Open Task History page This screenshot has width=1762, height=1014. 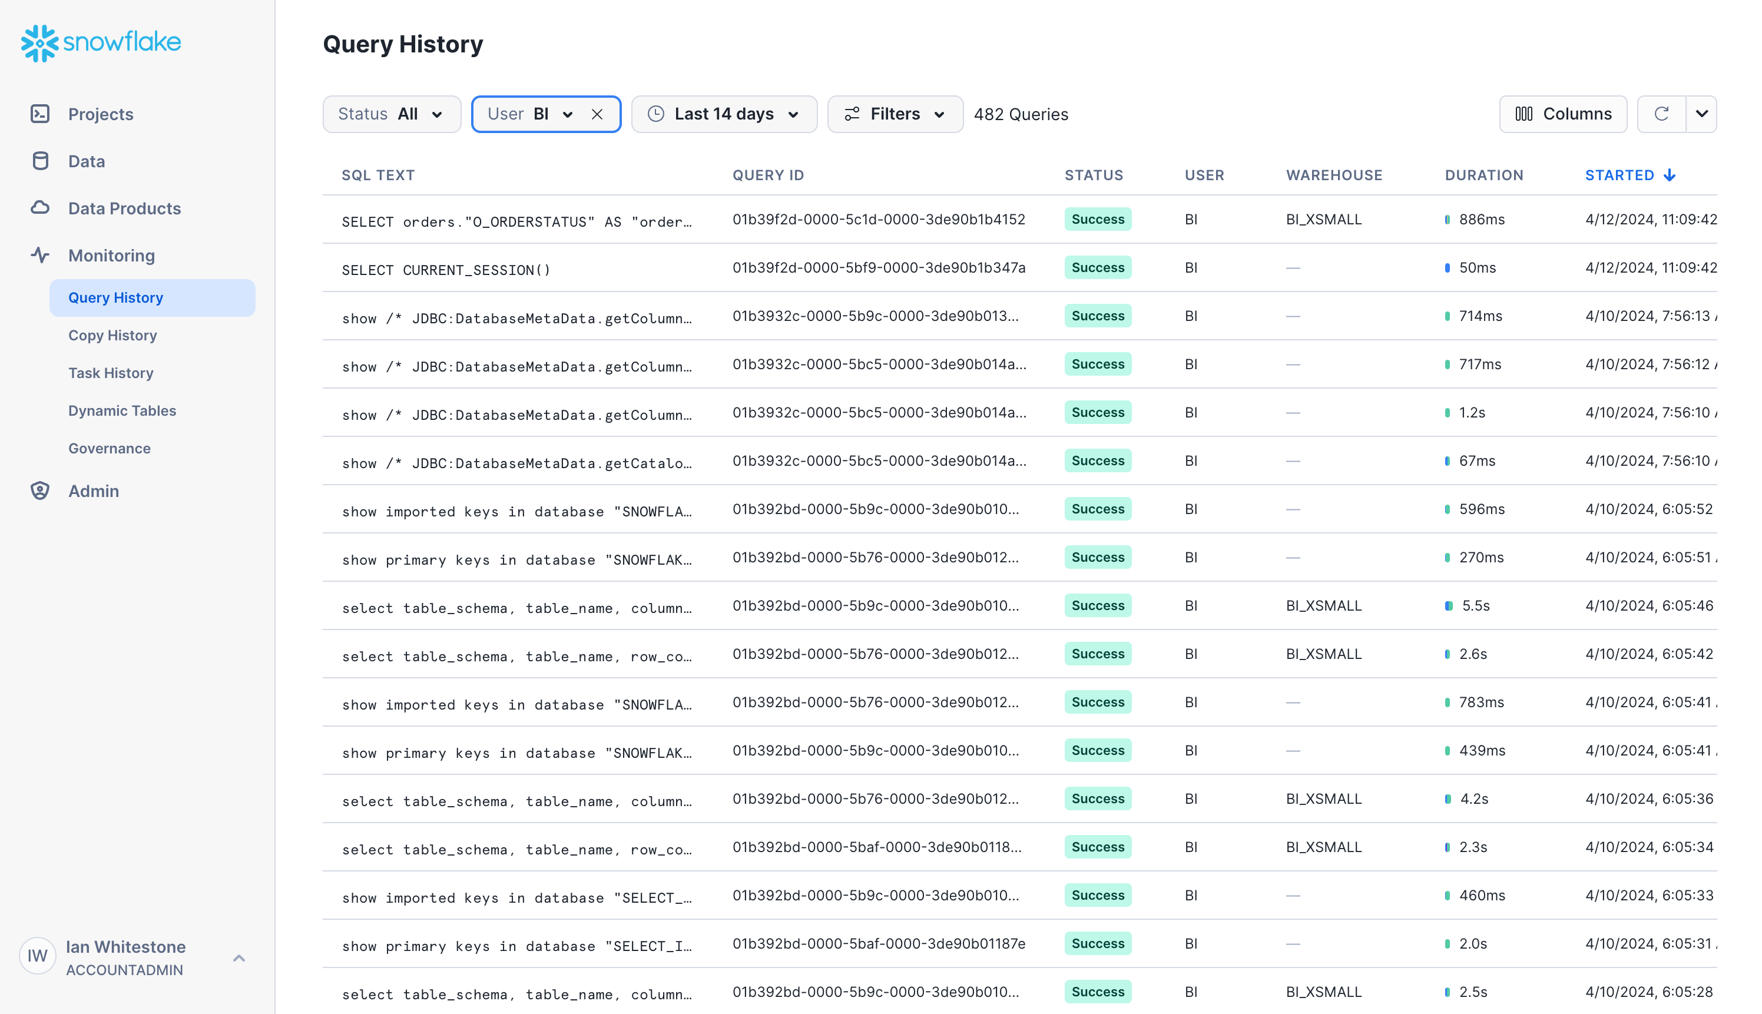110,373
